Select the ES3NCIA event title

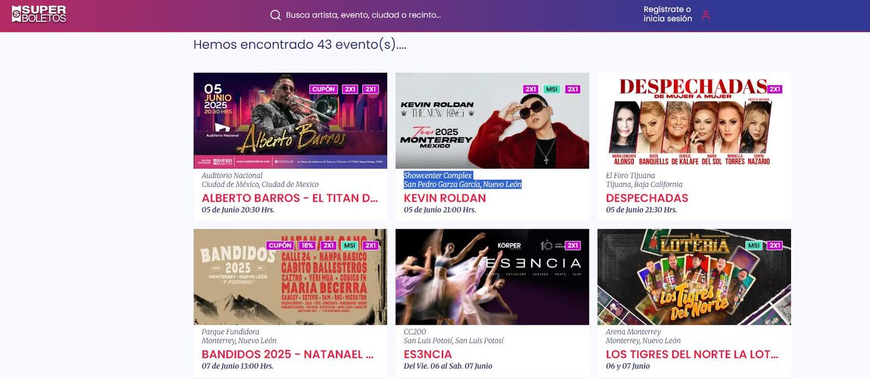click(427, 355)
